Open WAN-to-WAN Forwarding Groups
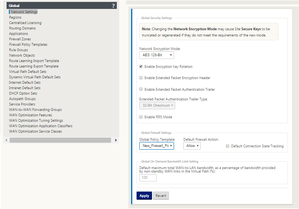Viewport: 299px width, 209px height. (x=35, y=110)
